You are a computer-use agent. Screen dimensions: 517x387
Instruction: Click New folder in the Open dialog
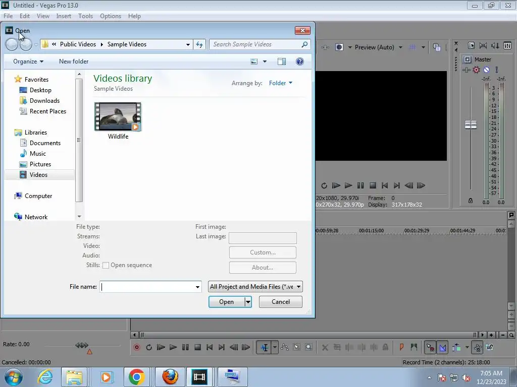[74, 61]
